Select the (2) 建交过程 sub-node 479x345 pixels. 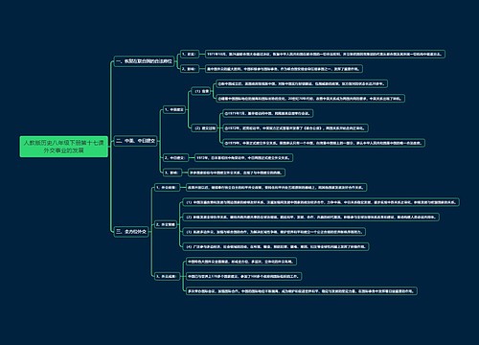tap(205, 128)
